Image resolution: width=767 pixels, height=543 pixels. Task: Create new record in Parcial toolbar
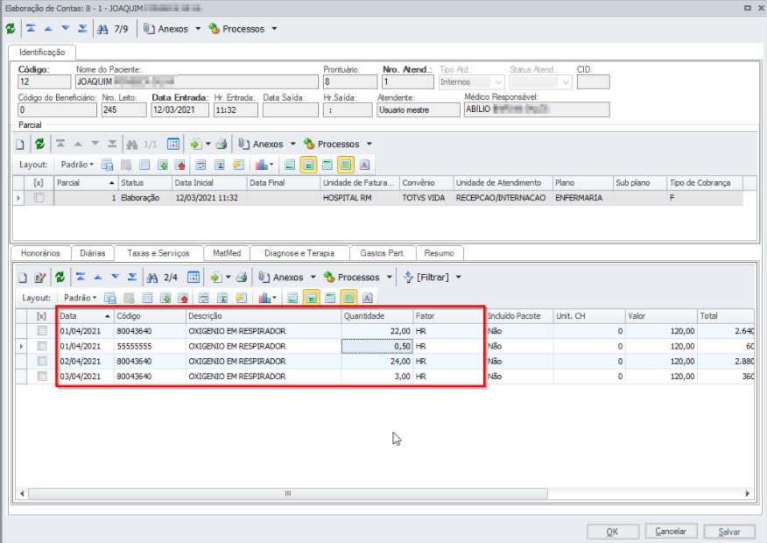[20, 145]
